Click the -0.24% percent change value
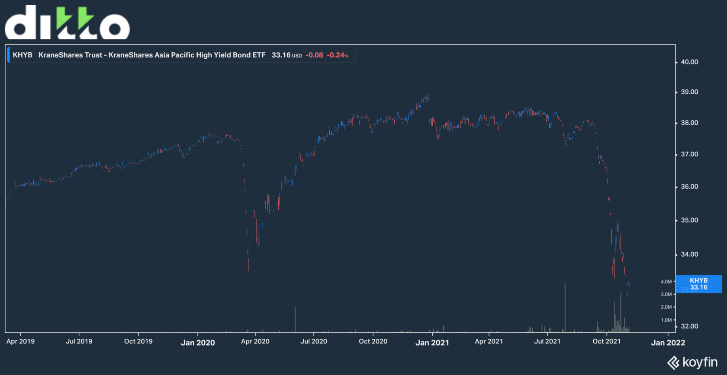Image resolution: width=727 pixels, height=375 pixels. (338, 55)
